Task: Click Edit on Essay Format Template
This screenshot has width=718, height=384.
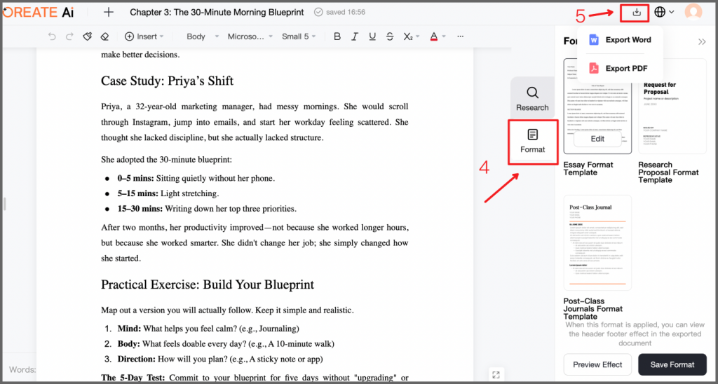Action: point(597,139)
